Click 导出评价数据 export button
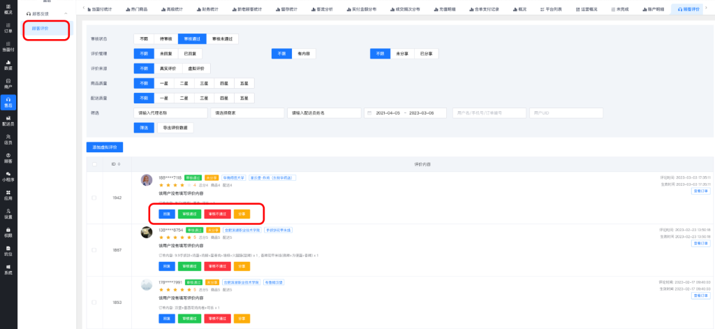715x329 pixels. coord(175,128)
